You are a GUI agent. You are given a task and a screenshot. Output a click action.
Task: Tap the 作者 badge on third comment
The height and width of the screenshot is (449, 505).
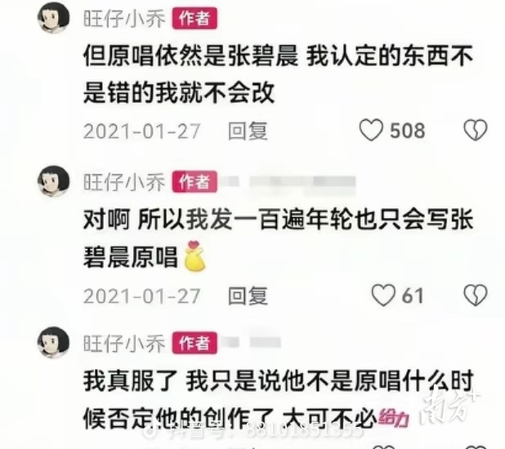tap(194, 343)
